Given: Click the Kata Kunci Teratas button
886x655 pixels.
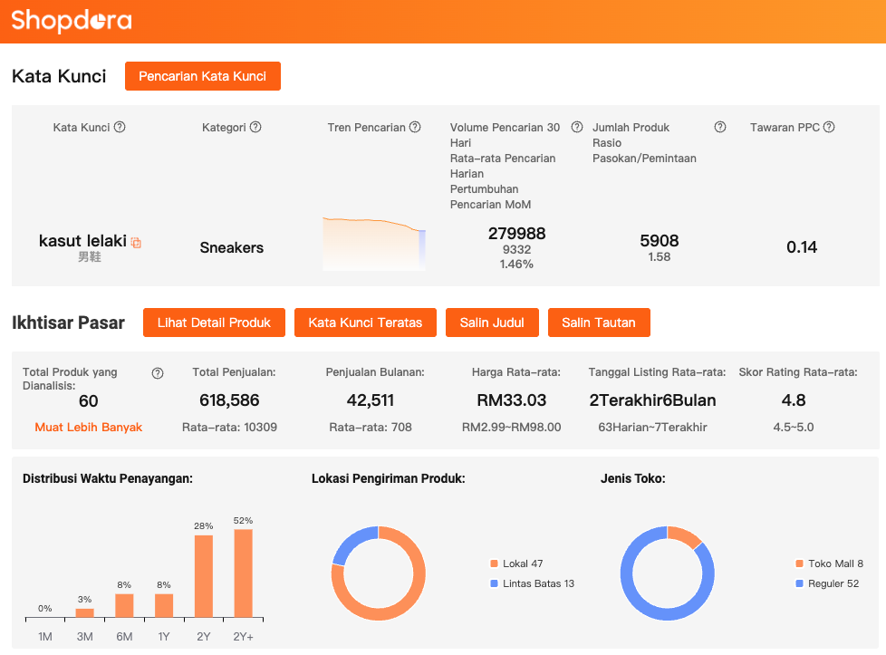Looking at the screenshot, I should 365,323.
